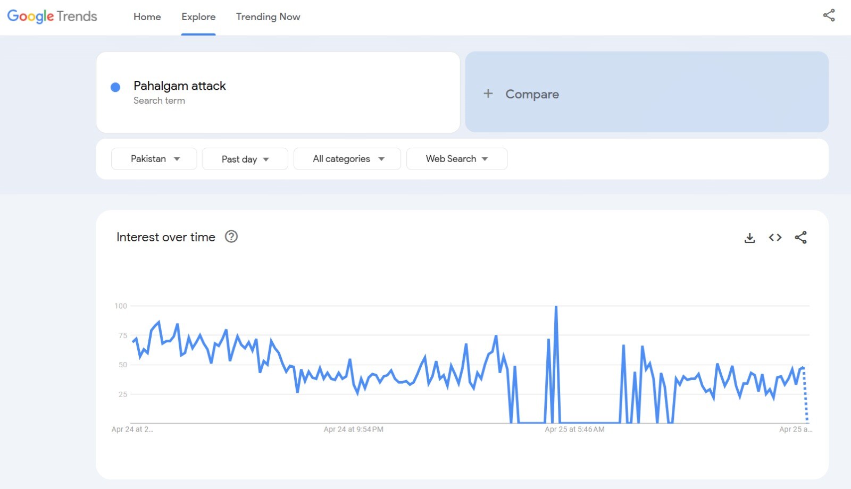Open the embed code icon

(775, 238)
